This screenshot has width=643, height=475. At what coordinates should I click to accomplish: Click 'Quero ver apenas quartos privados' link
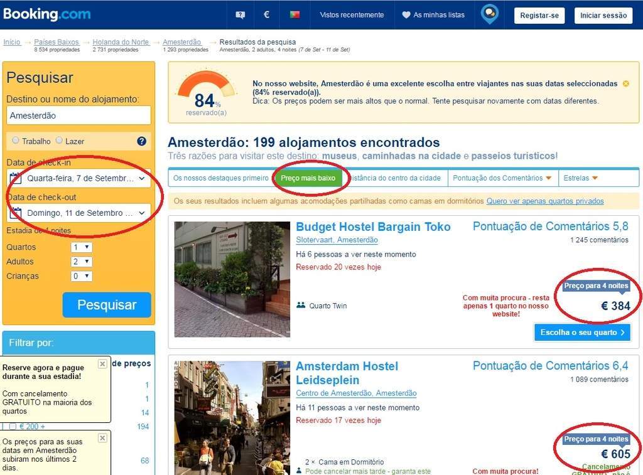point(545,201)
